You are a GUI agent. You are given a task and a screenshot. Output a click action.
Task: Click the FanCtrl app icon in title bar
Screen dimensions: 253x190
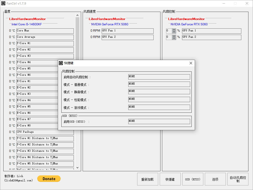click(x=3, y=4)
